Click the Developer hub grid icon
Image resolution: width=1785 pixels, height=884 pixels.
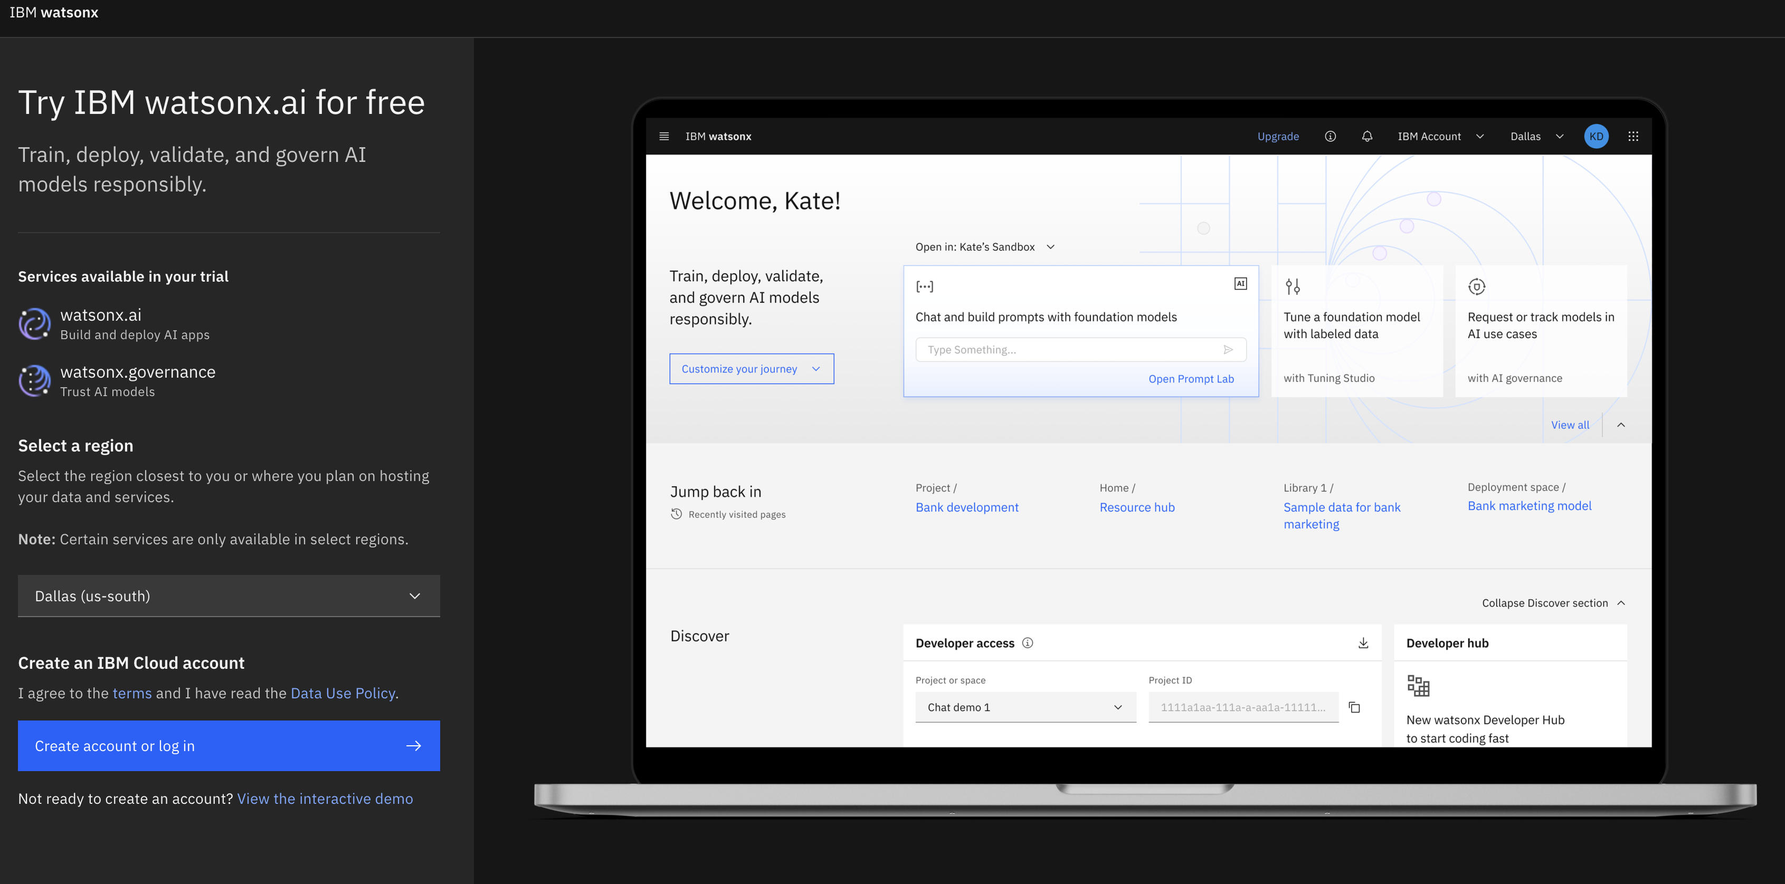1418,686
